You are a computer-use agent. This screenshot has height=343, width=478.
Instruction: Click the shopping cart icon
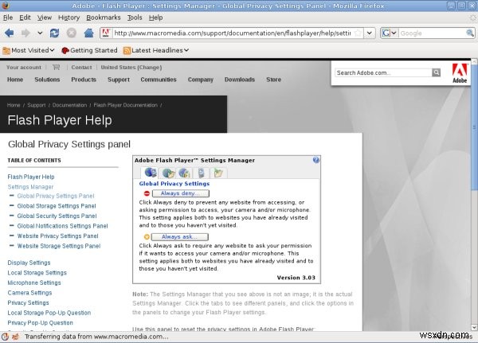[x=56, y=67]
